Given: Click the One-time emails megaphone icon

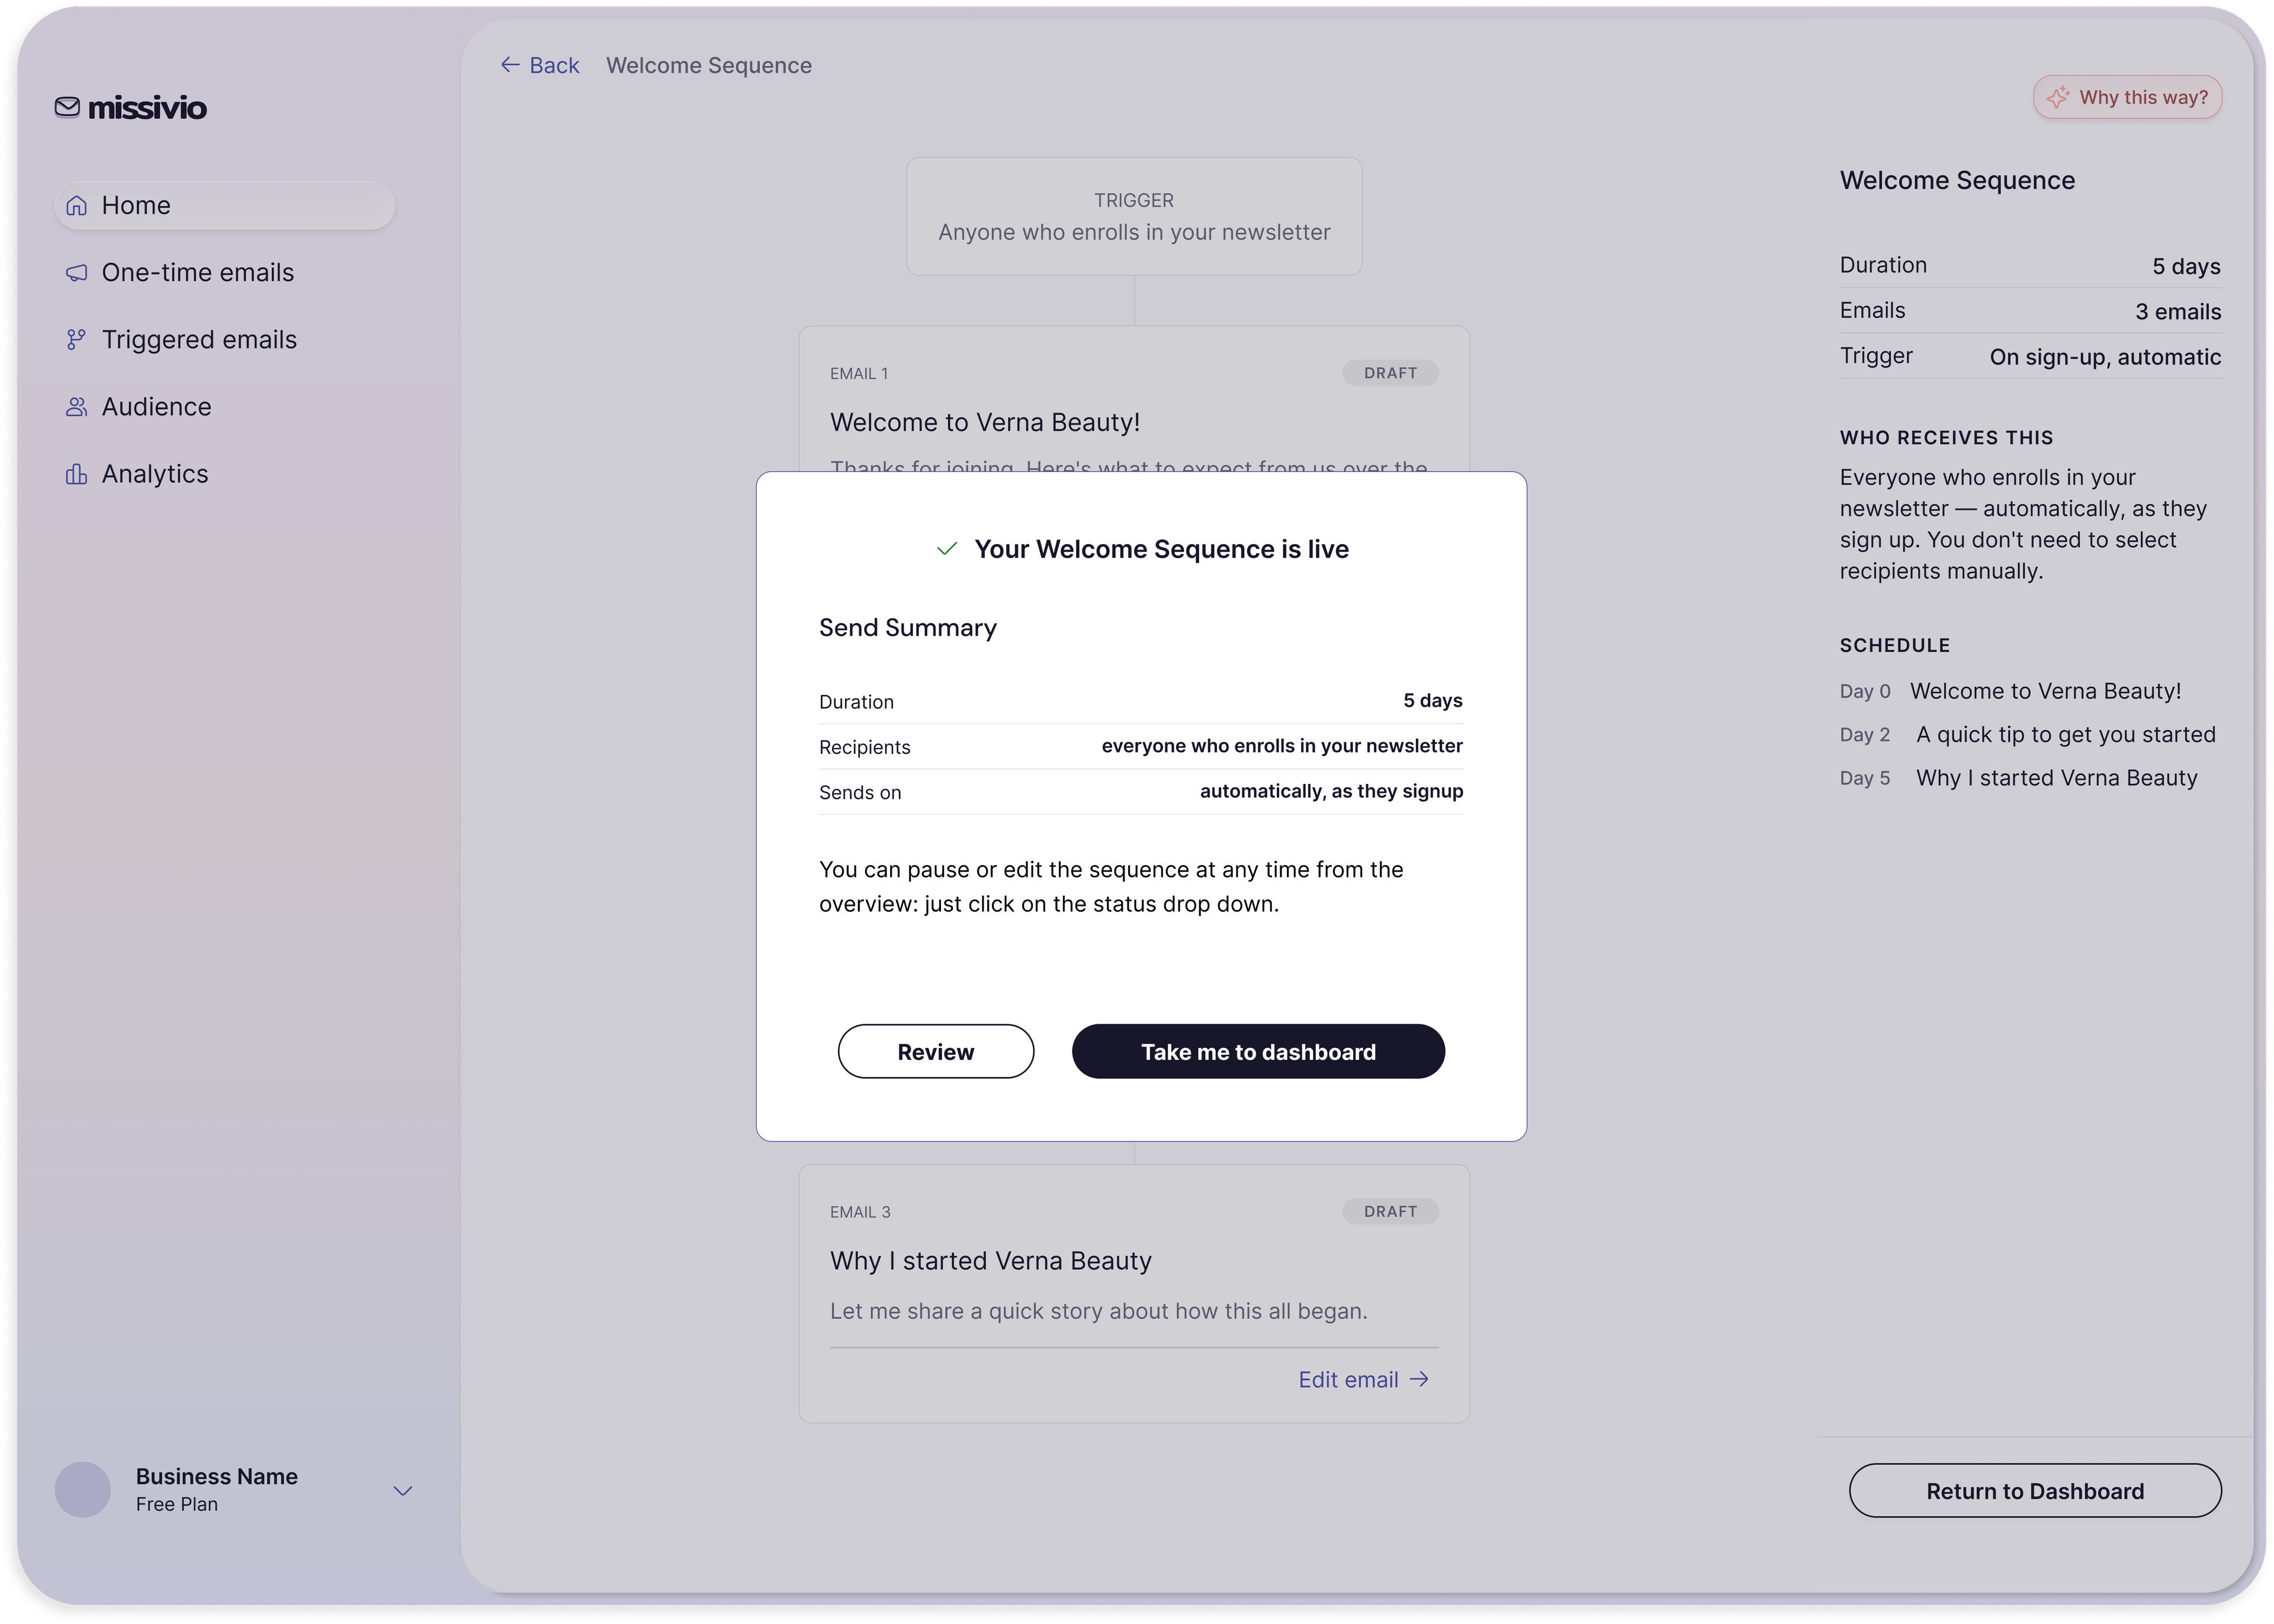Looking at the screenshot, I should click(76, 273).
